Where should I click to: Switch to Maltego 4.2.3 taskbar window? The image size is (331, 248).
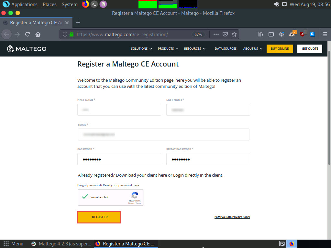tap(61, 244)
